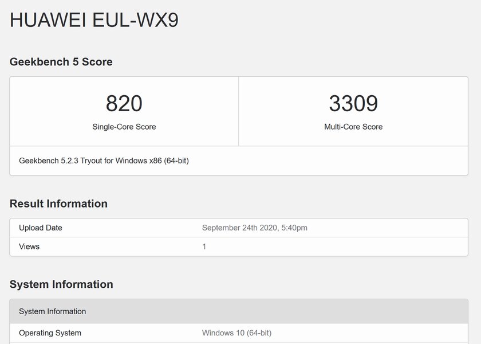Image resolution: width=481 pixels, height=344 pixels.
Task: Select the September 24th 2020 date text
Action: (x=240, y=228)
